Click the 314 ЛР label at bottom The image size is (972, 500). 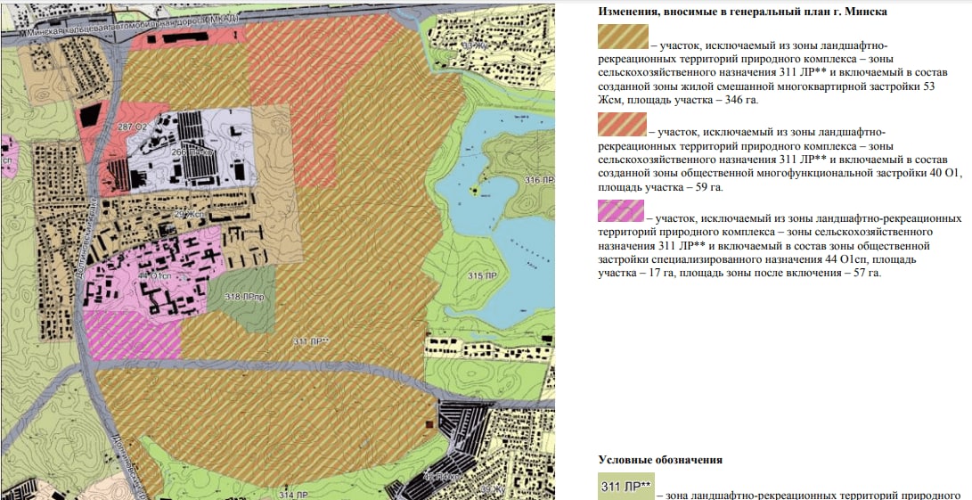pyautogui.click(x=294, y=495)
